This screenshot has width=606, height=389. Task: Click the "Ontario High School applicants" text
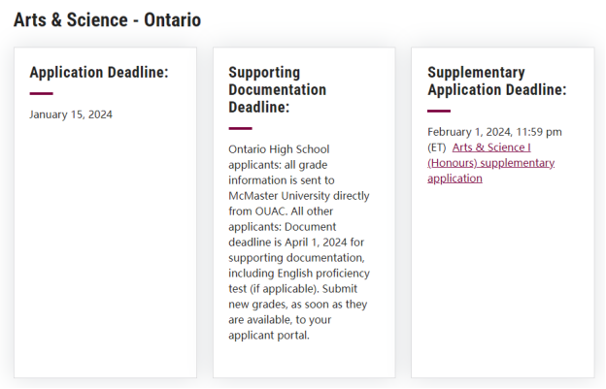(279, 157)
